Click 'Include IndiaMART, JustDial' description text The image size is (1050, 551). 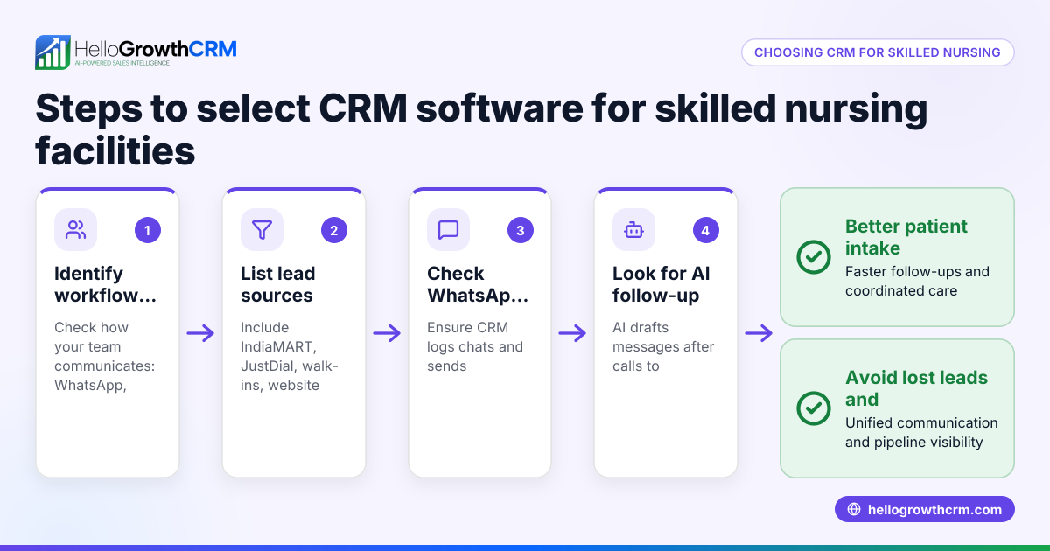point(289,356)
